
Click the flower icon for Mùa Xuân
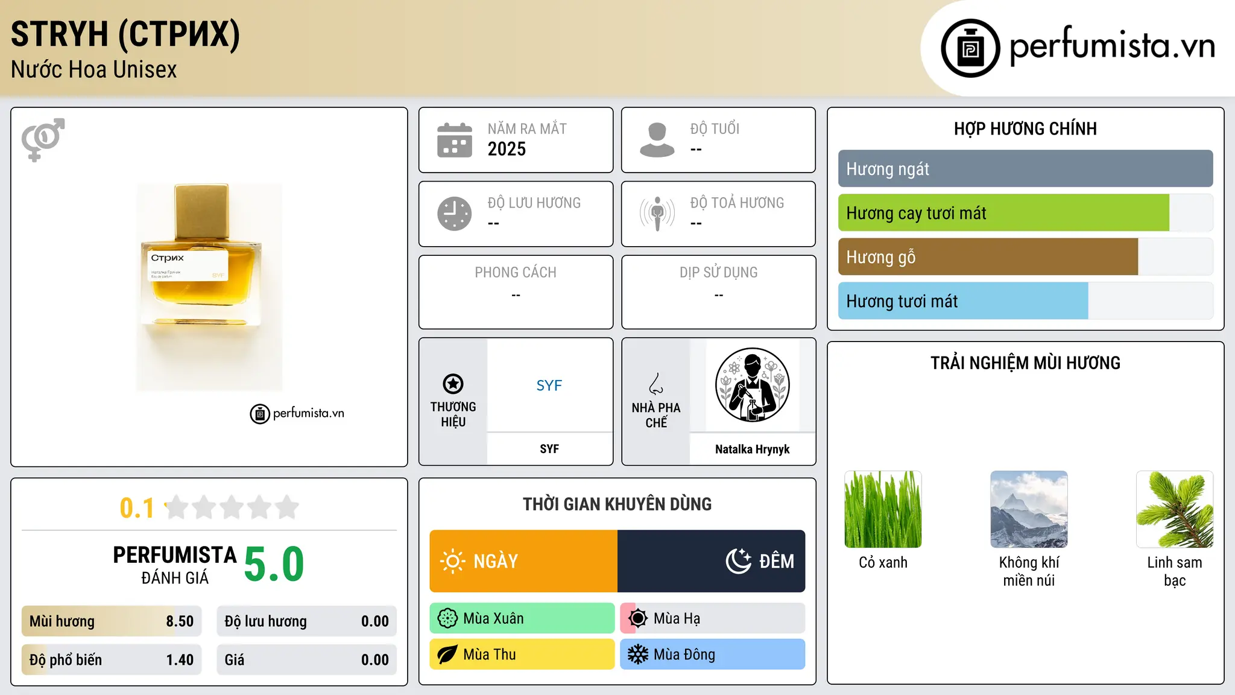point(447,618)
